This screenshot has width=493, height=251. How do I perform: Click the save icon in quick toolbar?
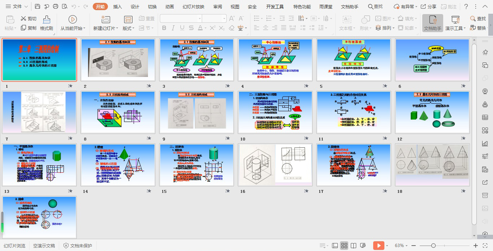(x=38, y=7)
